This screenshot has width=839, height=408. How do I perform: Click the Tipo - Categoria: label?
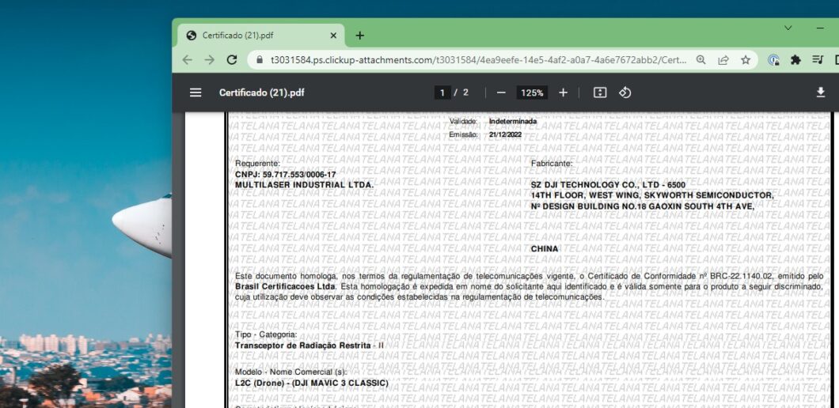tap(266, 334)
